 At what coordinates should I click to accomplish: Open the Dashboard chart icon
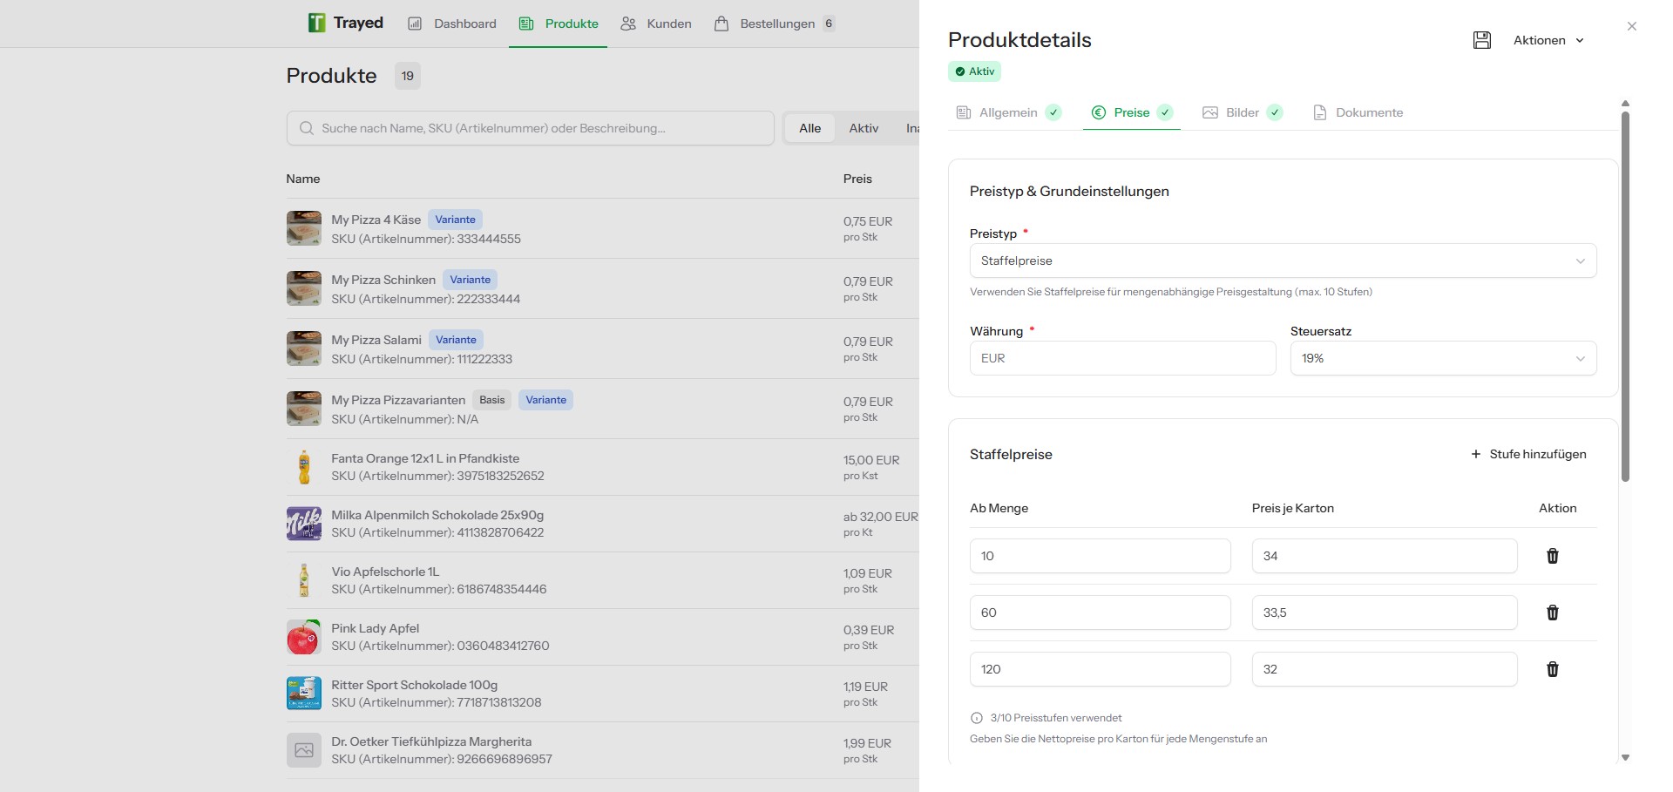416,24
